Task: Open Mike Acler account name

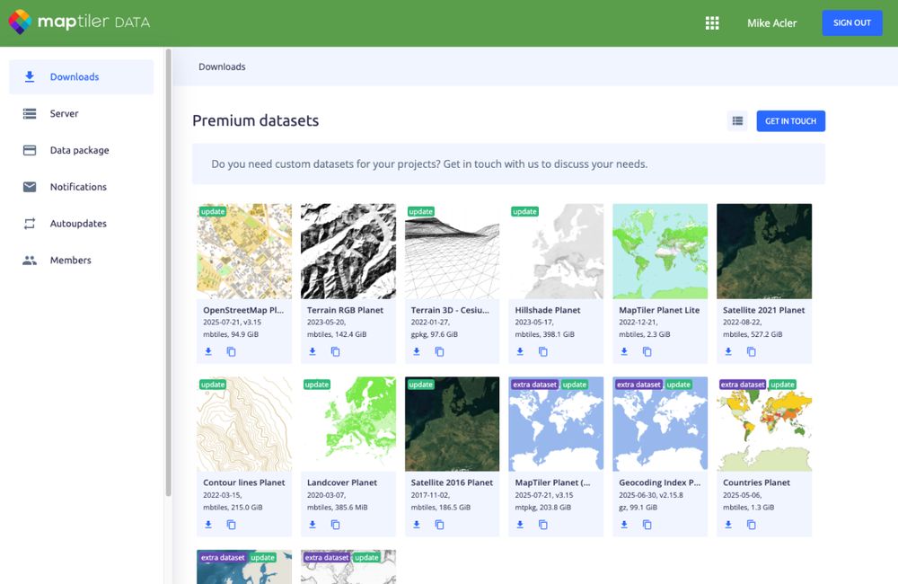Action: click(771, 23)
